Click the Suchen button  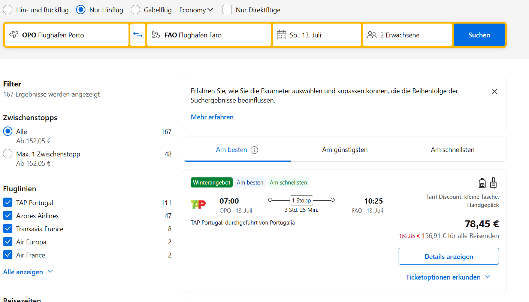479,35
